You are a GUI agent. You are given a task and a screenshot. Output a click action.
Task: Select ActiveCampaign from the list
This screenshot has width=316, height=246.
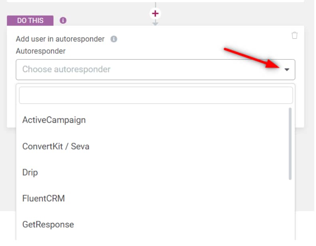(54, 120)
